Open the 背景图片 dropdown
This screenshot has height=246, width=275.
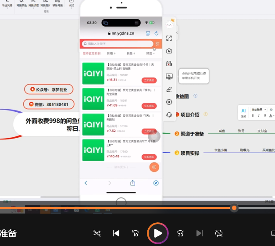click(x=46, y=5)
